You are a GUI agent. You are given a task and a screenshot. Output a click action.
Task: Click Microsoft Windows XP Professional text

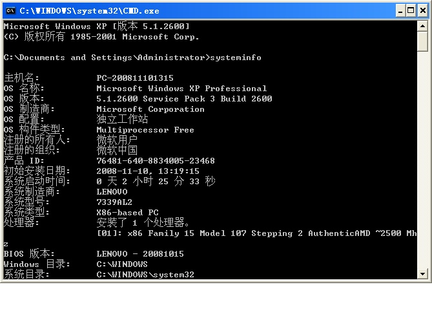pyautogui.click(x=181, y=89)
